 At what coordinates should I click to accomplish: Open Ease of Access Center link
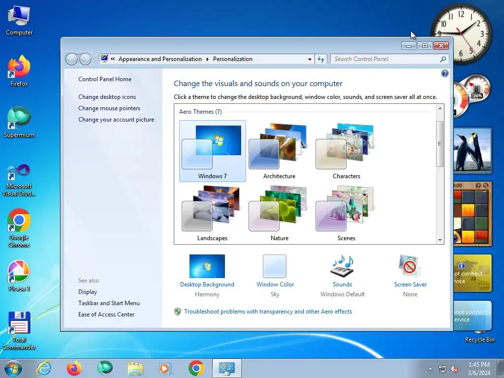pyautogui.click(x=106, y=315)
